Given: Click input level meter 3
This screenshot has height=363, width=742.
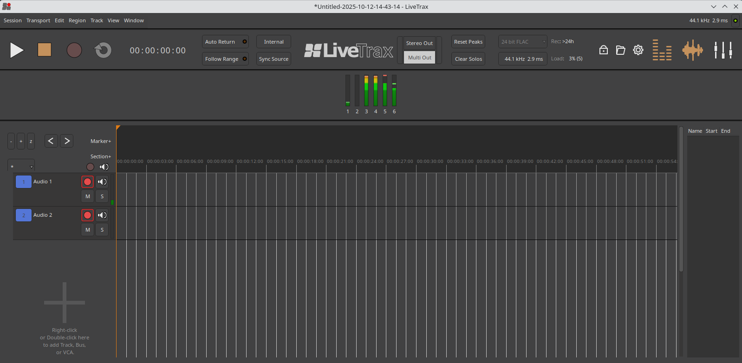Looking at the screenshot, I should [x=366, y=91].
